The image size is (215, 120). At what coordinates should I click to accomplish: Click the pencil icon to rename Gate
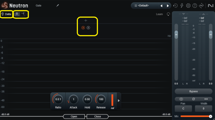tap(57, 5)
